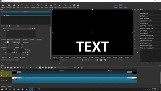Click the Save toolbar icon

coord(14,6)
